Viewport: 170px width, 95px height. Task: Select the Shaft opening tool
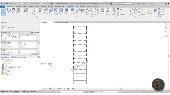tap(136, 11)
